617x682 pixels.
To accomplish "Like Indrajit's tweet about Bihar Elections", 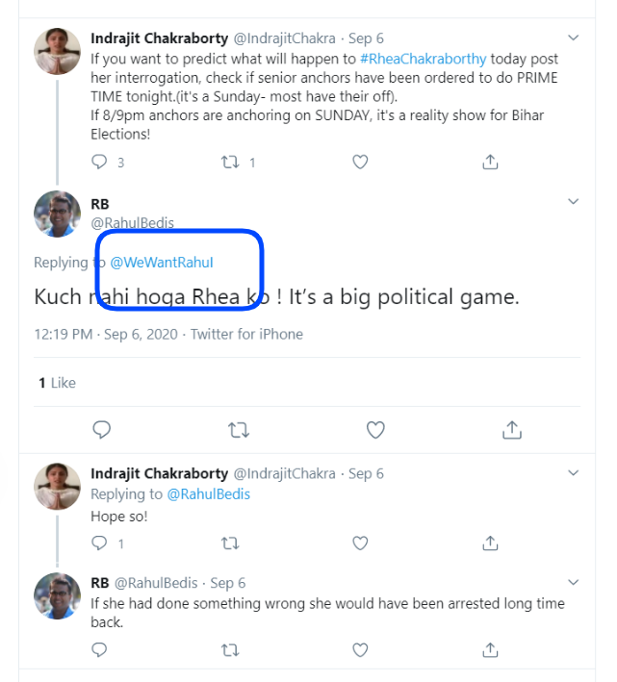I will tap(360, 163).
